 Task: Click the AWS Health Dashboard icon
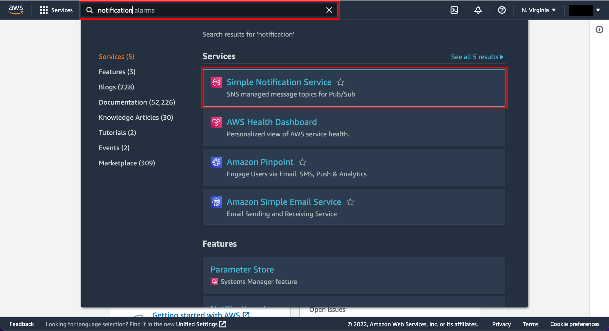(216, 122)
